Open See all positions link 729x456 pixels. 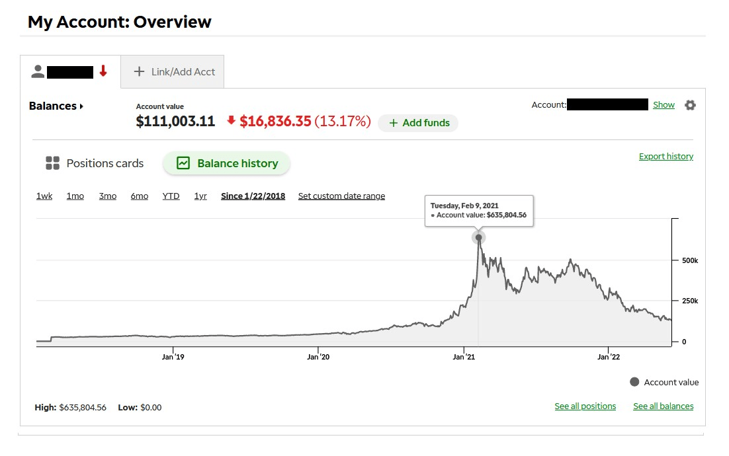(585, 406)
